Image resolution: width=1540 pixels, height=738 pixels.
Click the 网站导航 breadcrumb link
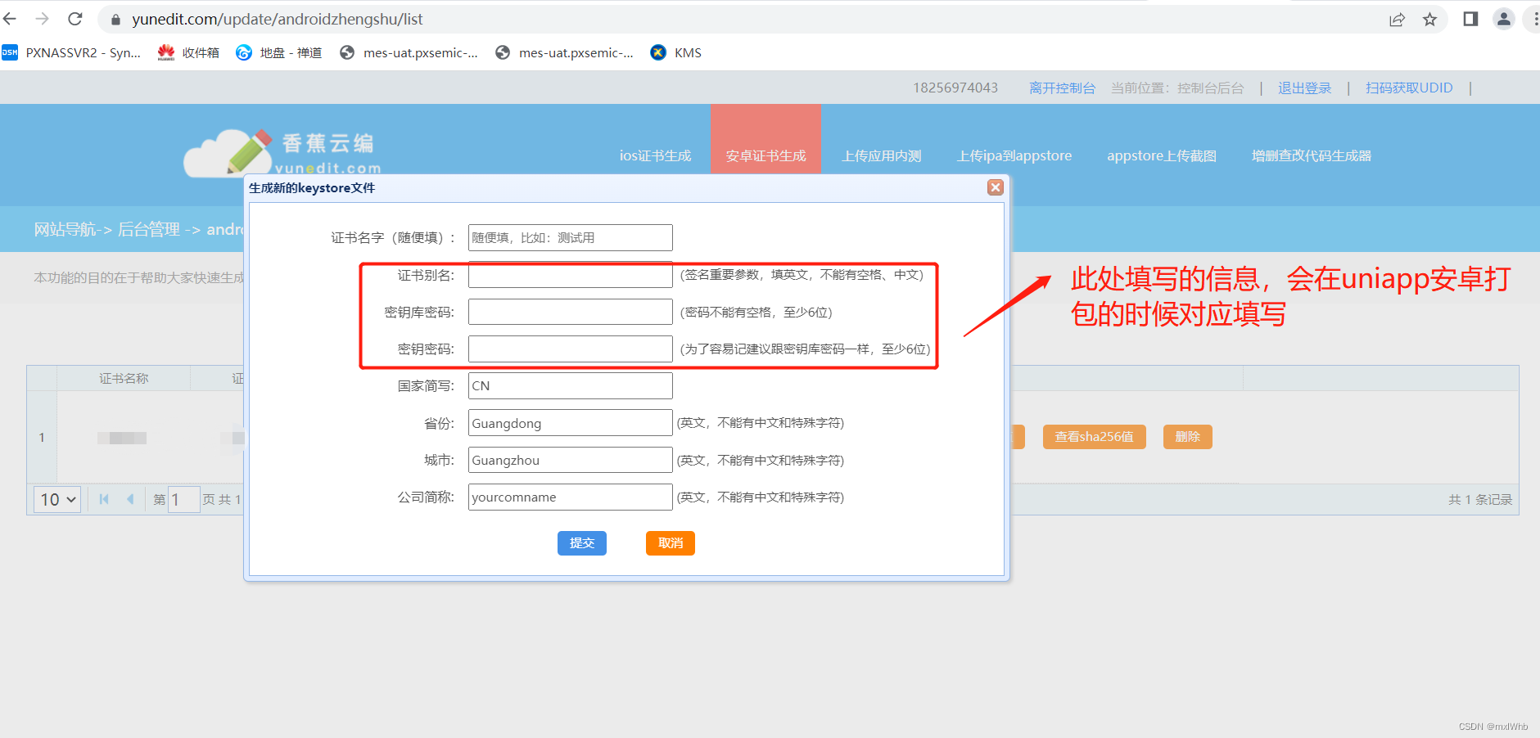pos(65,229)
